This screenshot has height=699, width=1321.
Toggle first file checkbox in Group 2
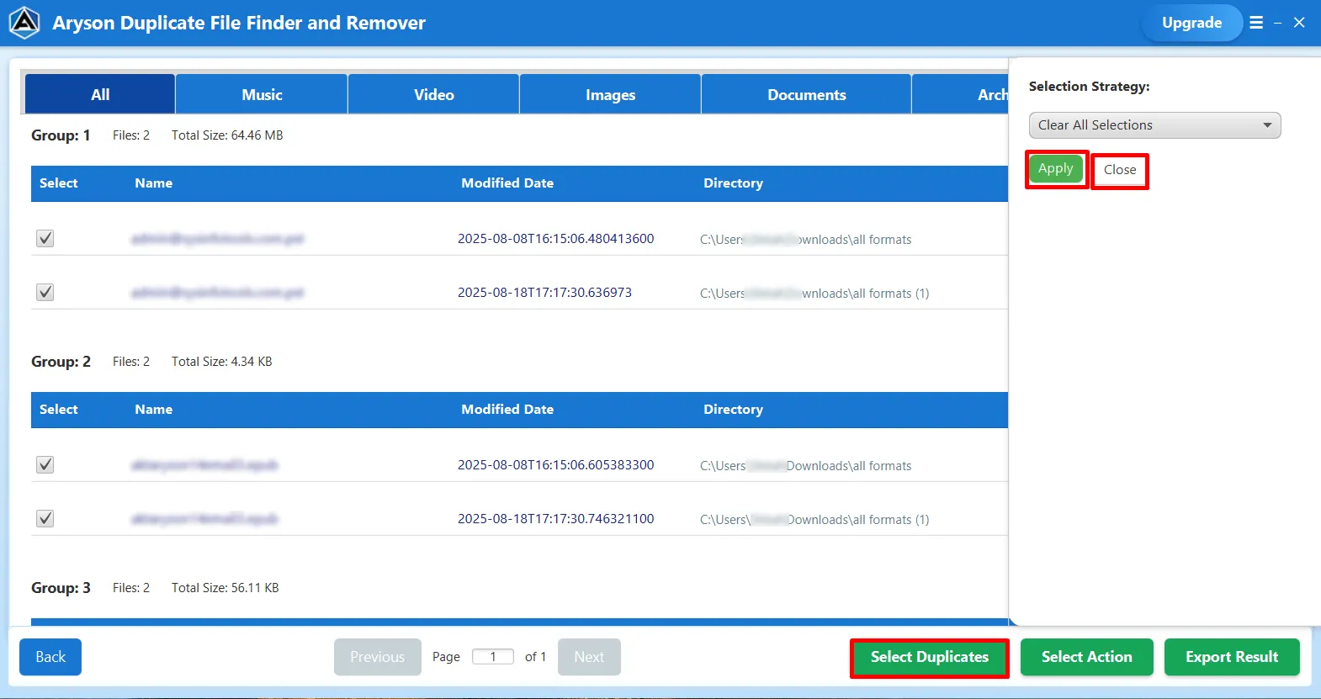(x=45, y=465)
